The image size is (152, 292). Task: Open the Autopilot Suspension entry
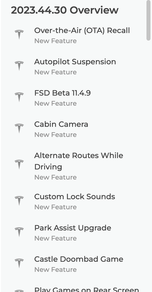[75, 62]
